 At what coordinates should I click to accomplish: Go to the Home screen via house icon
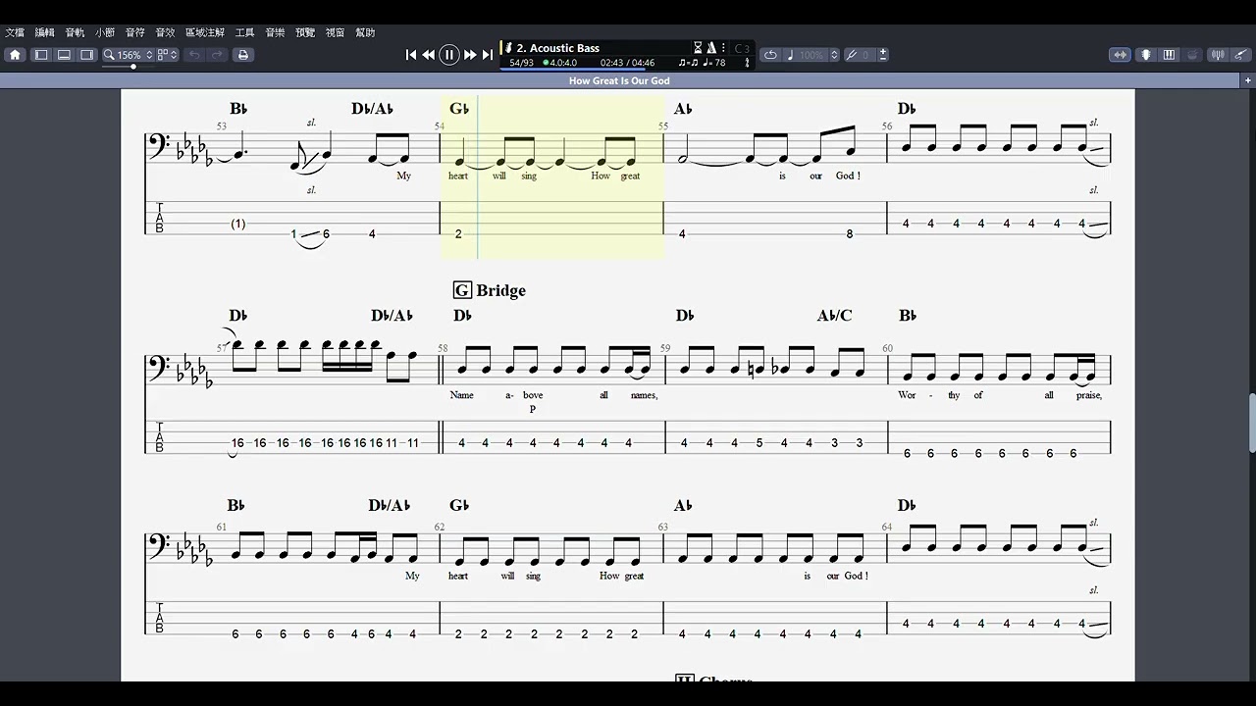click(15, 55)
